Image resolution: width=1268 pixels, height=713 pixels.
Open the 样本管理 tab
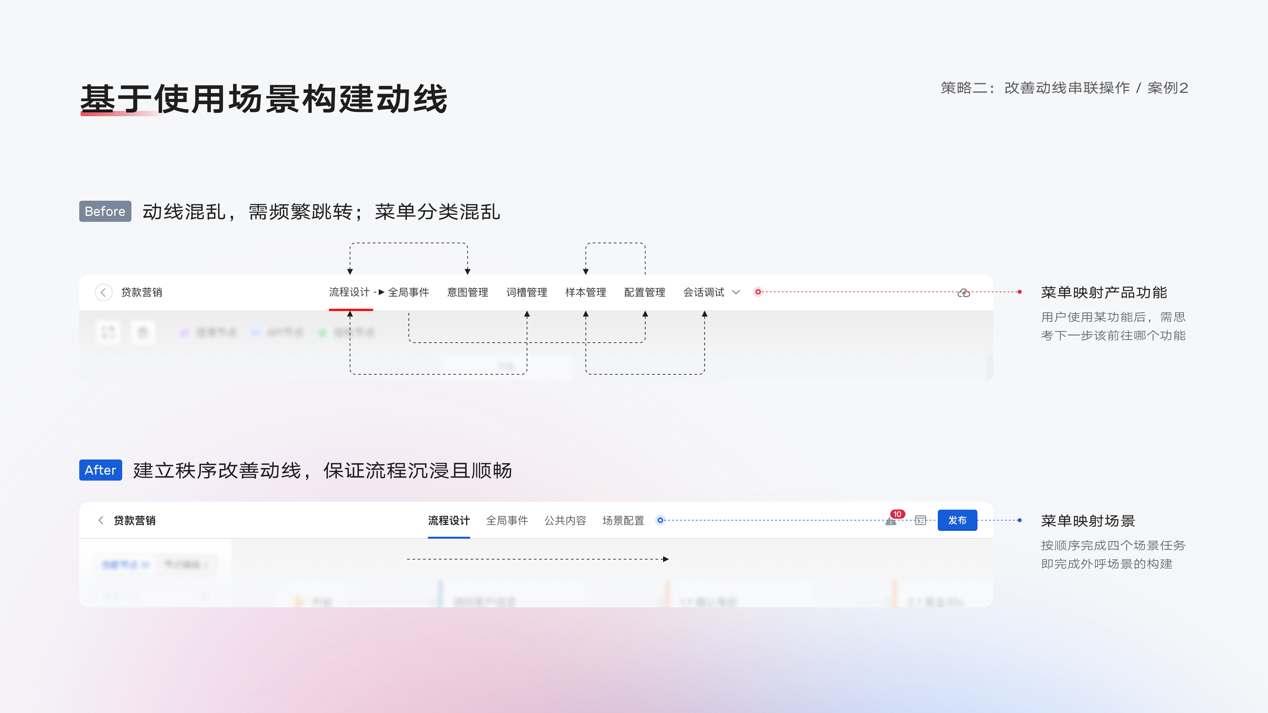(586, 292)
